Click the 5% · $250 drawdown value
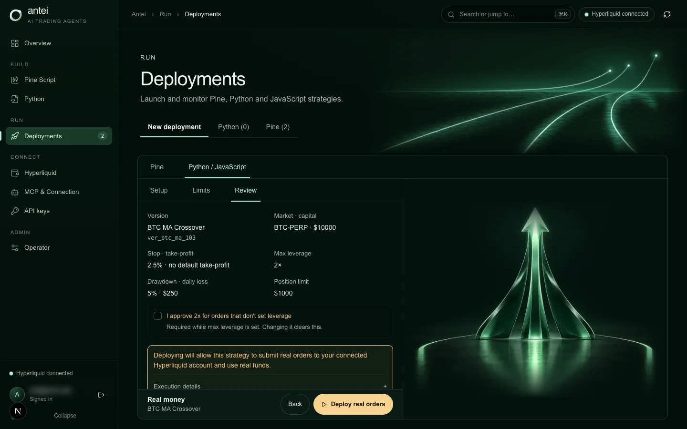The image size is (687, 429). 163,293
